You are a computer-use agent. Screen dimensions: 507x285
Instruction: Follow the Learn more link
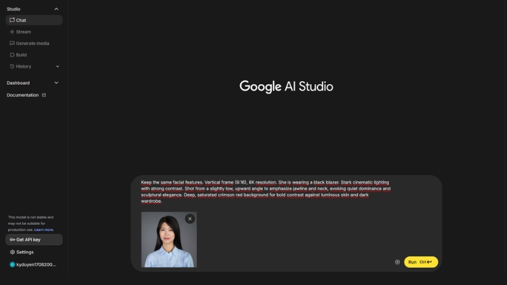(44, 229)
